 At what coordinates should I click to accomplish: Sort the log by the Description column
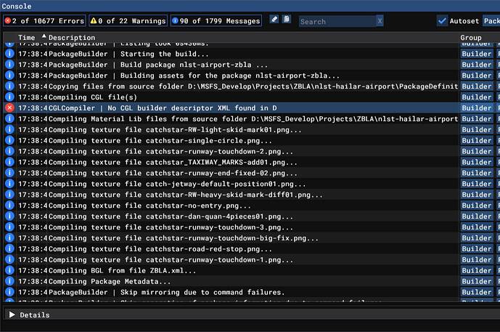click(x=72, y=37)
